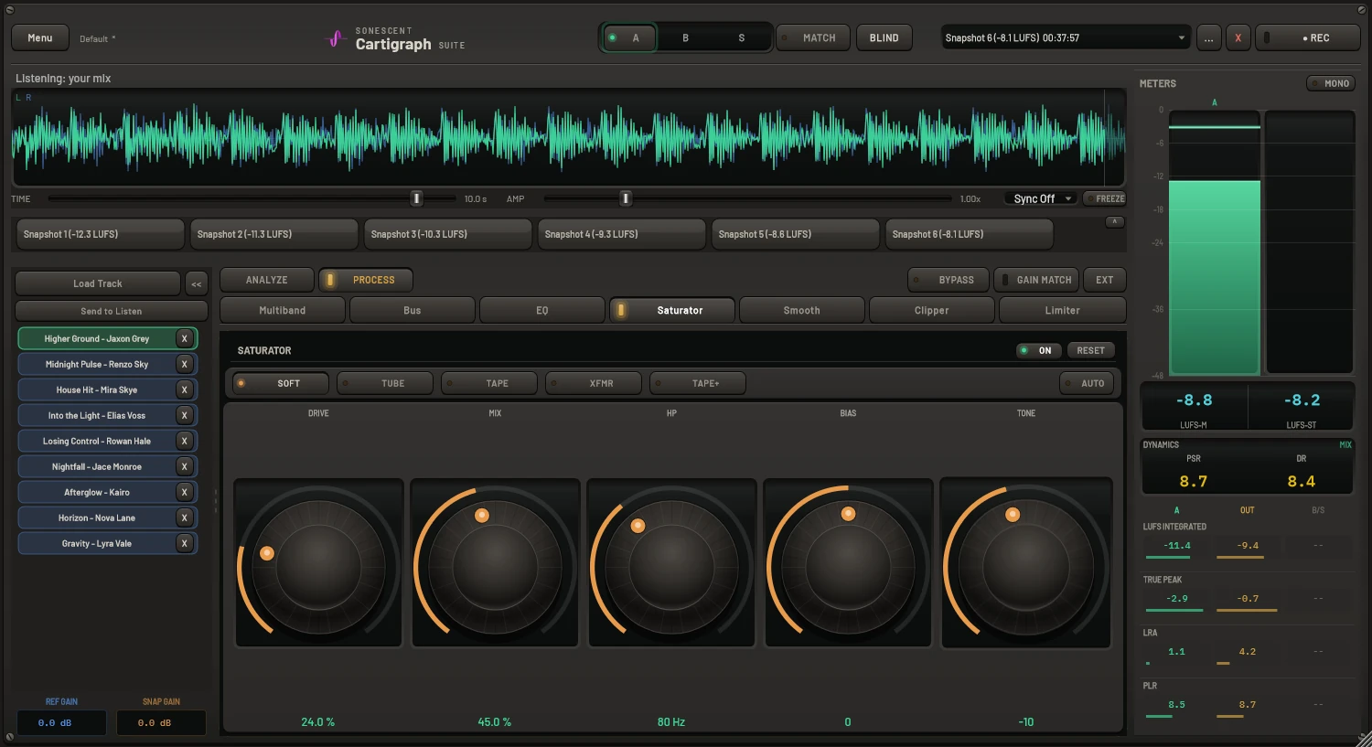Click the red X delete snapshot button
This screenshot has height=747, width=1372.
(1238, 37)
